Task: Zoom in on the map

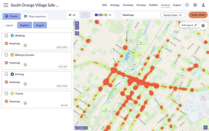Action: coord(77,23)
